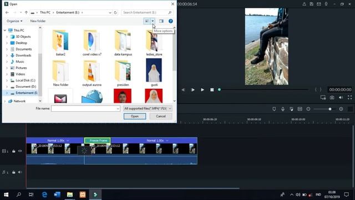Screen dimensions: 355x200
Task: Select Desktop in navigation pane
Action: click(21, 43)
